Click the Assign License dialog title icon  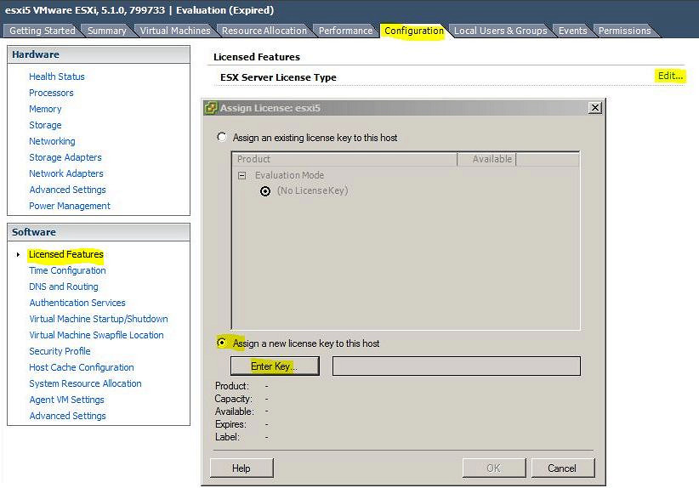tap(211, 108)
